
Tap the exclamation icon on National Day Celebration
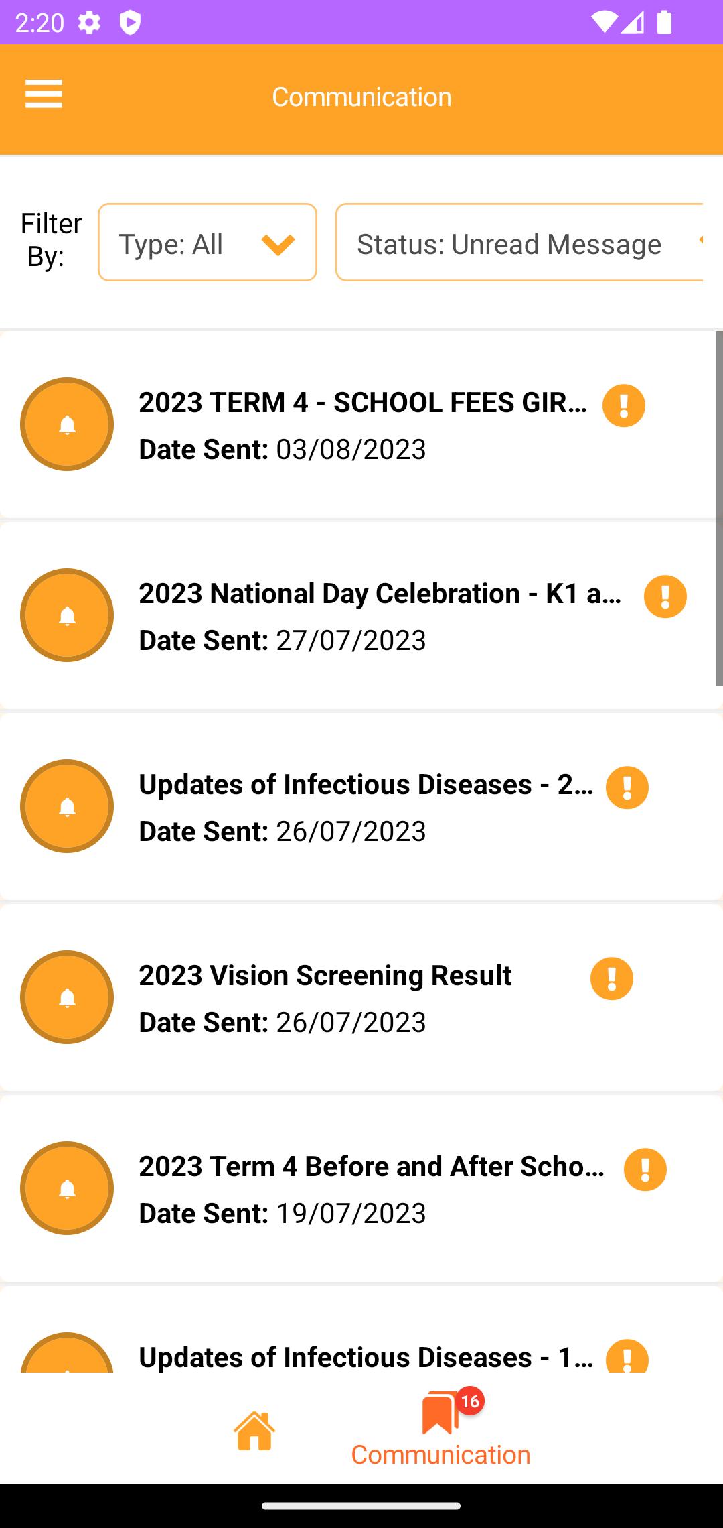pyautogui.click(x=665, y=596)
